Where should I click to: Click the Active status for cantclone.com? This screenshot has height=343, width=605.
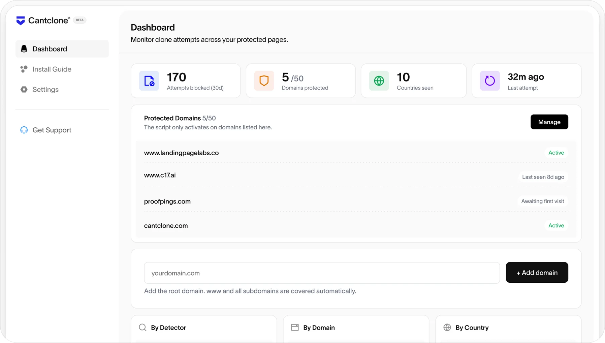(556, 225)
